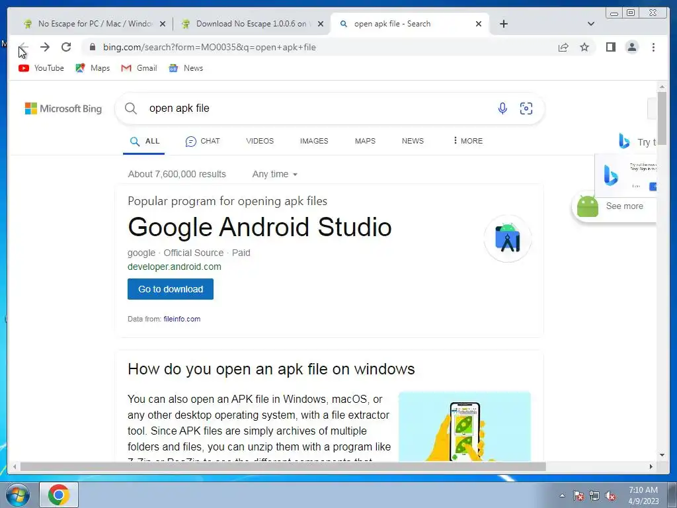Open the Maps bookmark
Viewport: 677px width, 508px height.
click(x=93, y=68)
